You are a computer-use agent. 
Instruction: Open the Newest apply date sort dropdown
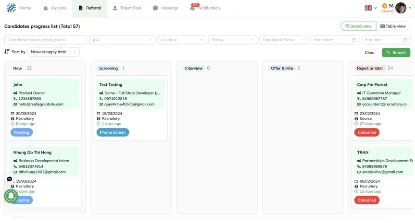click(53, 52)
